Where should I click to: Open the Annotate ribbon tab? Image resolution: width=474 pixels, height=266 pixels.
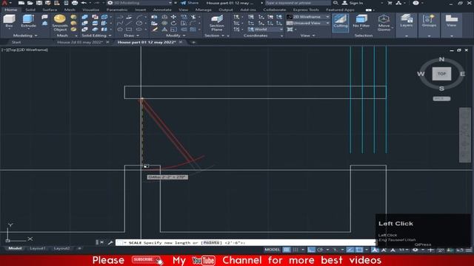(162, 10)
